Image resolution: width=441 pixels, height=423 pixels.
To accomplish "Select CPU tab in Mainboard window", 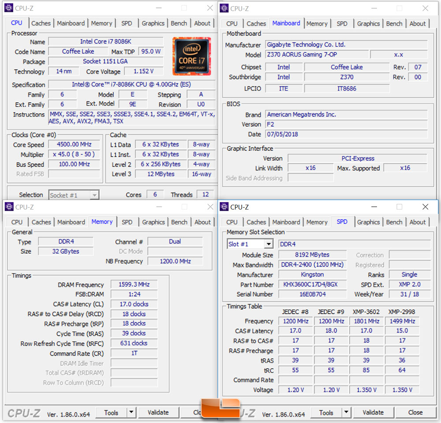I will tap(232, 24).
